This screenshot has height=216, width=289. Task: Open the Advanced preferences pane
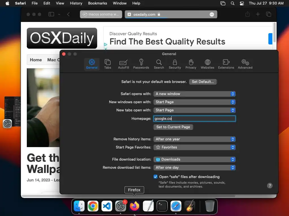click(x=245, y=64)
